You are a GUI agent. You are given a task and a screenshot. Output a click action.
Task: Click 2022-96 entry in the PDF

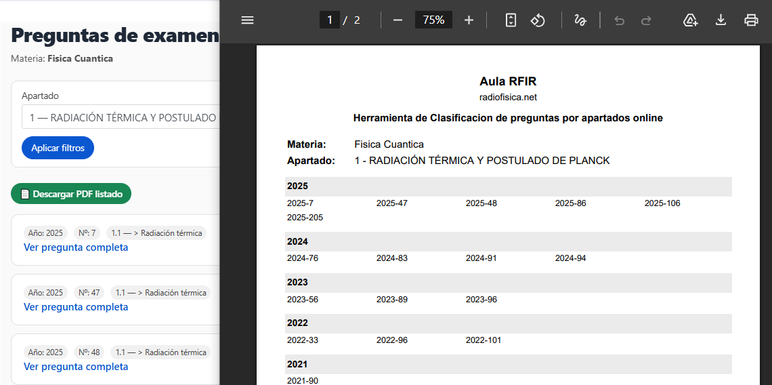point(392,340)
